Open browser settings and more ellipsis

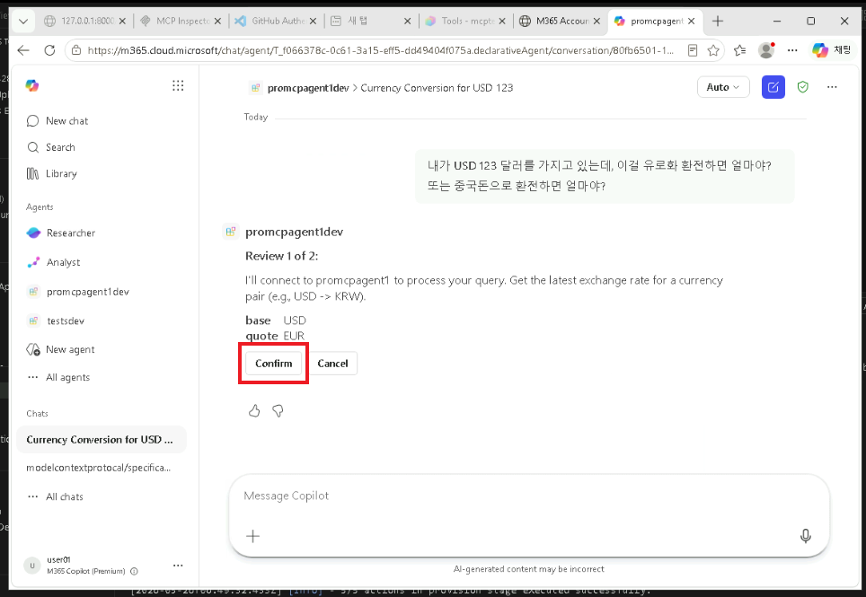click(792, 50)
